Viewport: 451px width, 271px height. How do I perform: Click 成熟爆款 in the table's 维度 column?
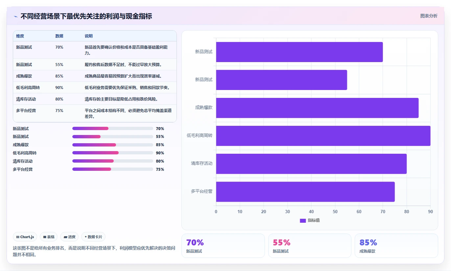tap(24, 76)
